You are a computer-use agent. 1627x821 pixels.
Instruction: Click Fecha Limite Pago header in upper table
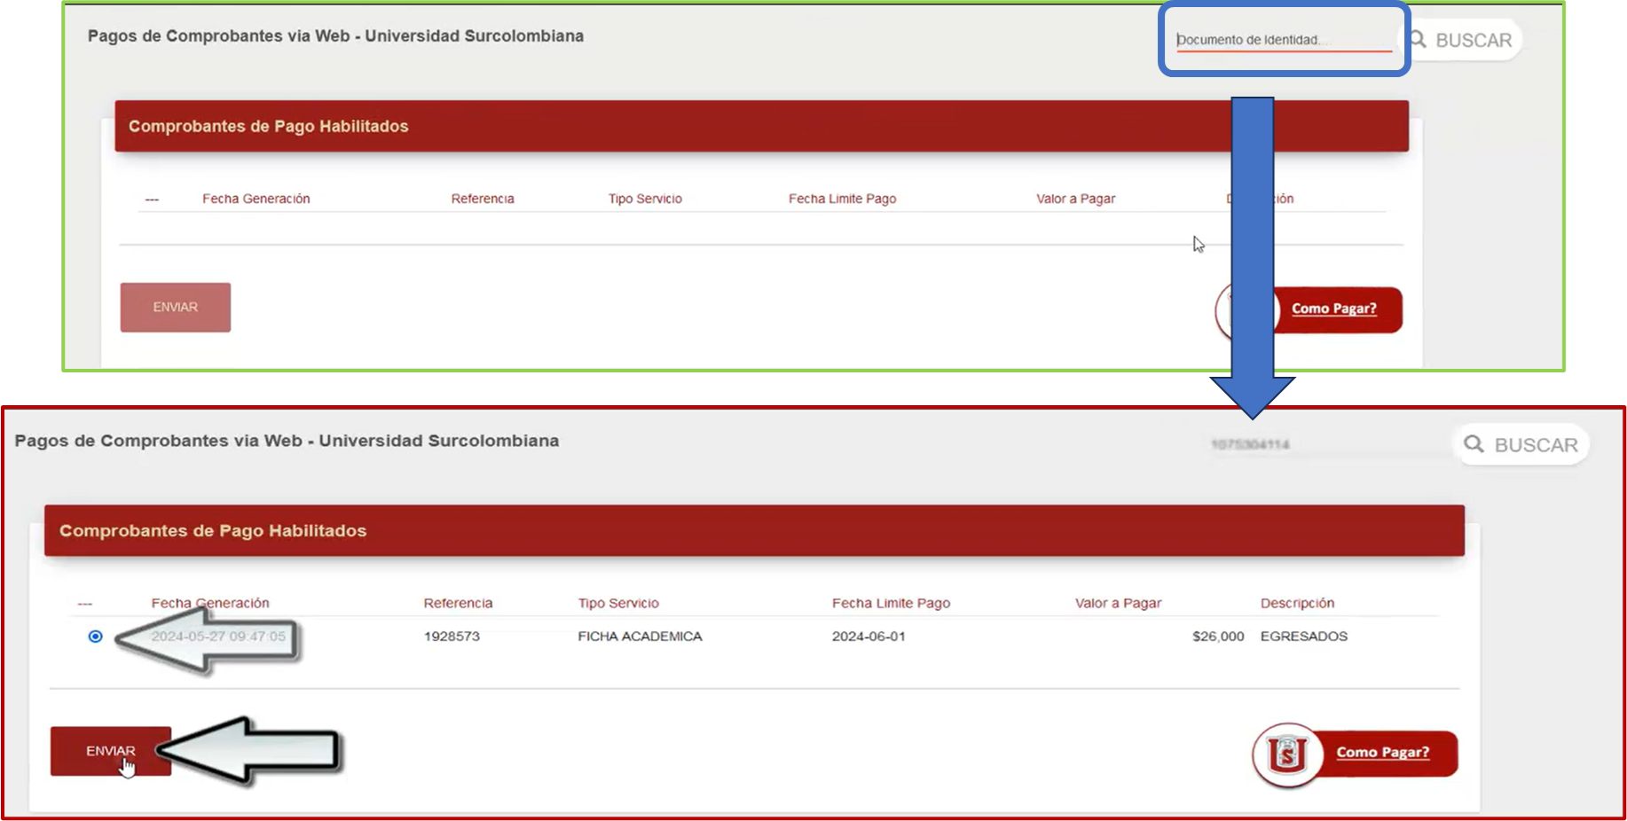tap(842, 199)
